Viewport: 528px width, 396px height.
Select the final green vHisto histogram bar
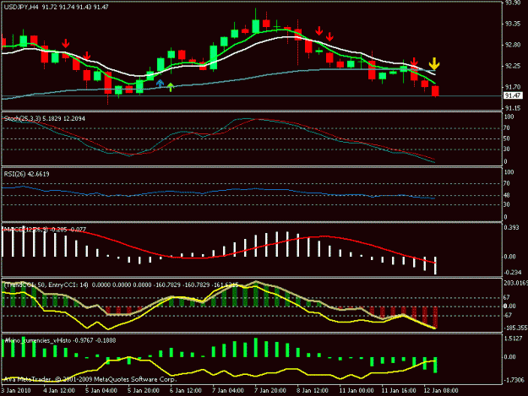435,365
